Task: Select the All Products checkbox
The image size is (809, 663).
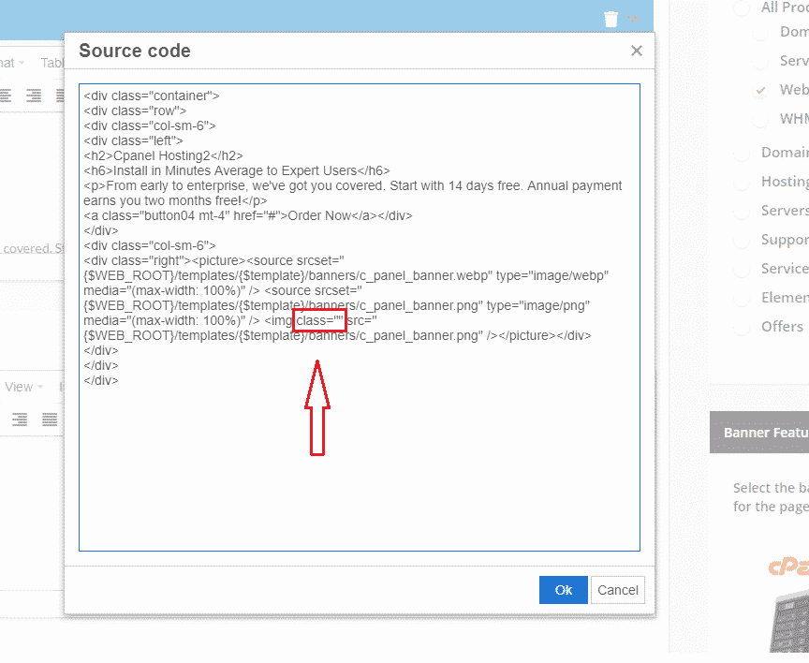Action: pos(742,7)
